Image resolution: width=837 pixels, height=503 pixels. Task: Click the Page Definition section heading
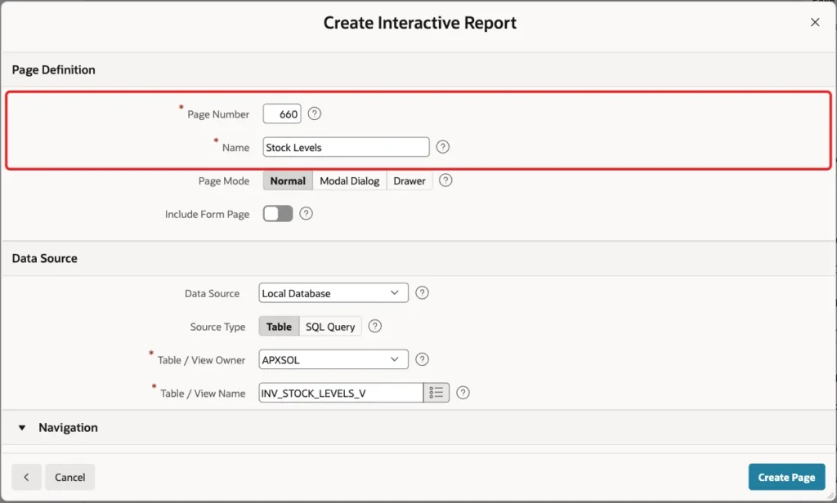click(x=53, y=70)
